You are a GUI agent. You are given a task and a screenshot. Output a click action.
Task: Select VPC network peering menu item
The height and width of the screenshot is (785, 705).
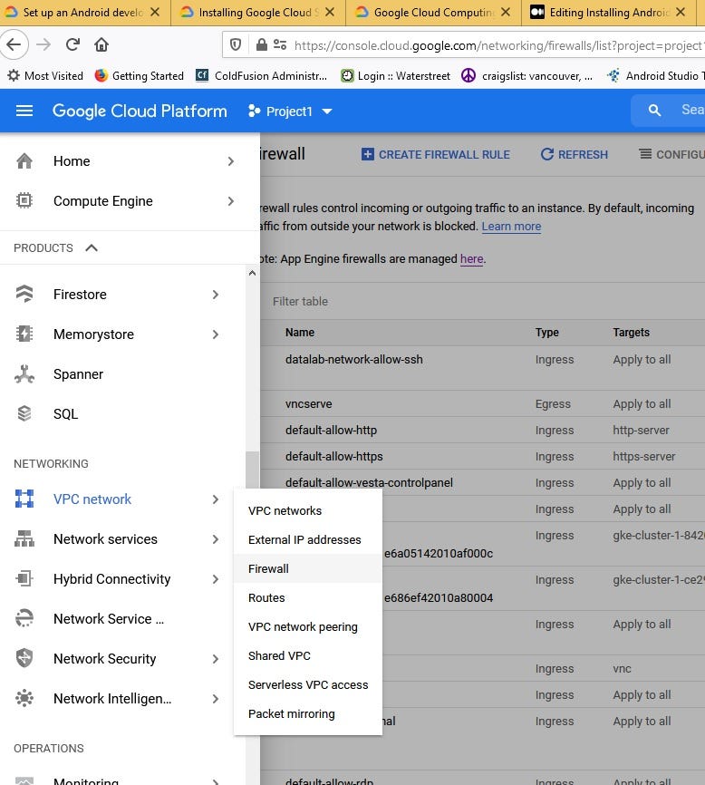coord(308,626)
